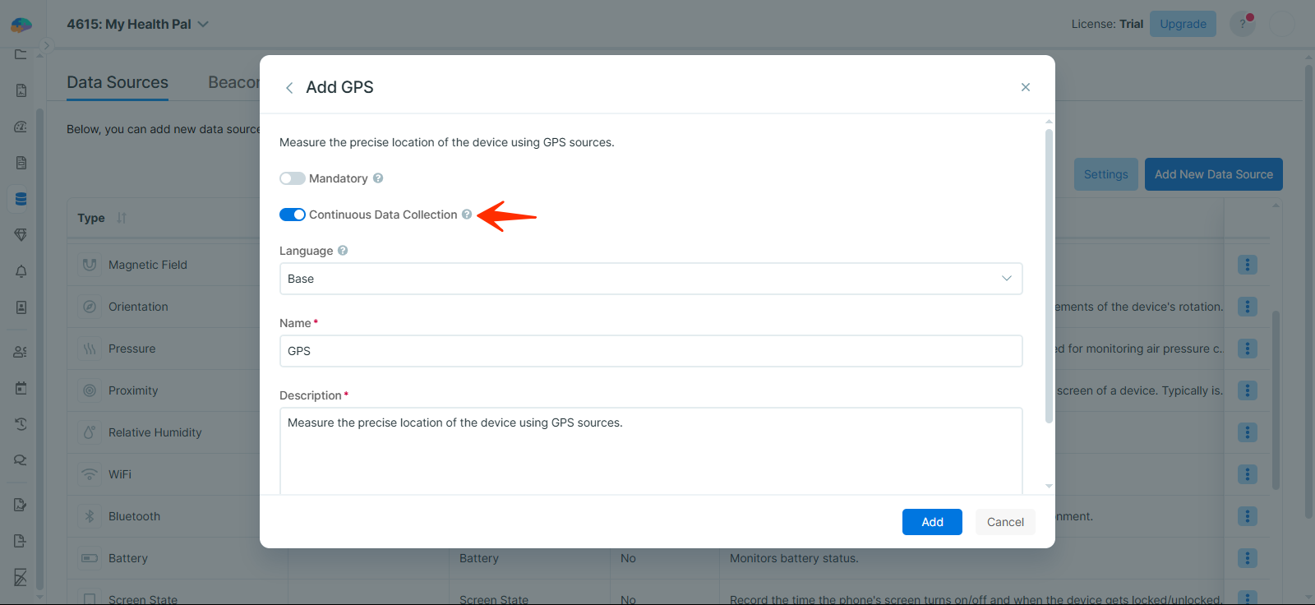This screenshot has width=1315, height=605.
Task: Expand the left sidebar with chevron
Action: [x=47, y=46]
